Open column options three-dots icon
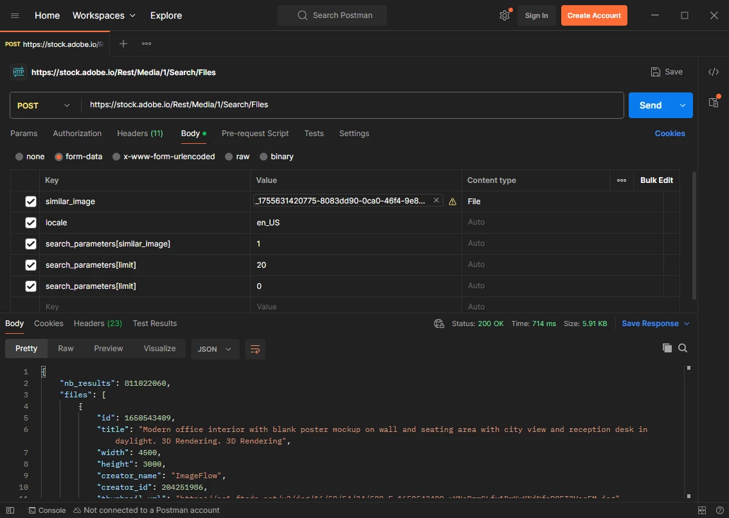 pyautogui.click(x=622, y=180)
